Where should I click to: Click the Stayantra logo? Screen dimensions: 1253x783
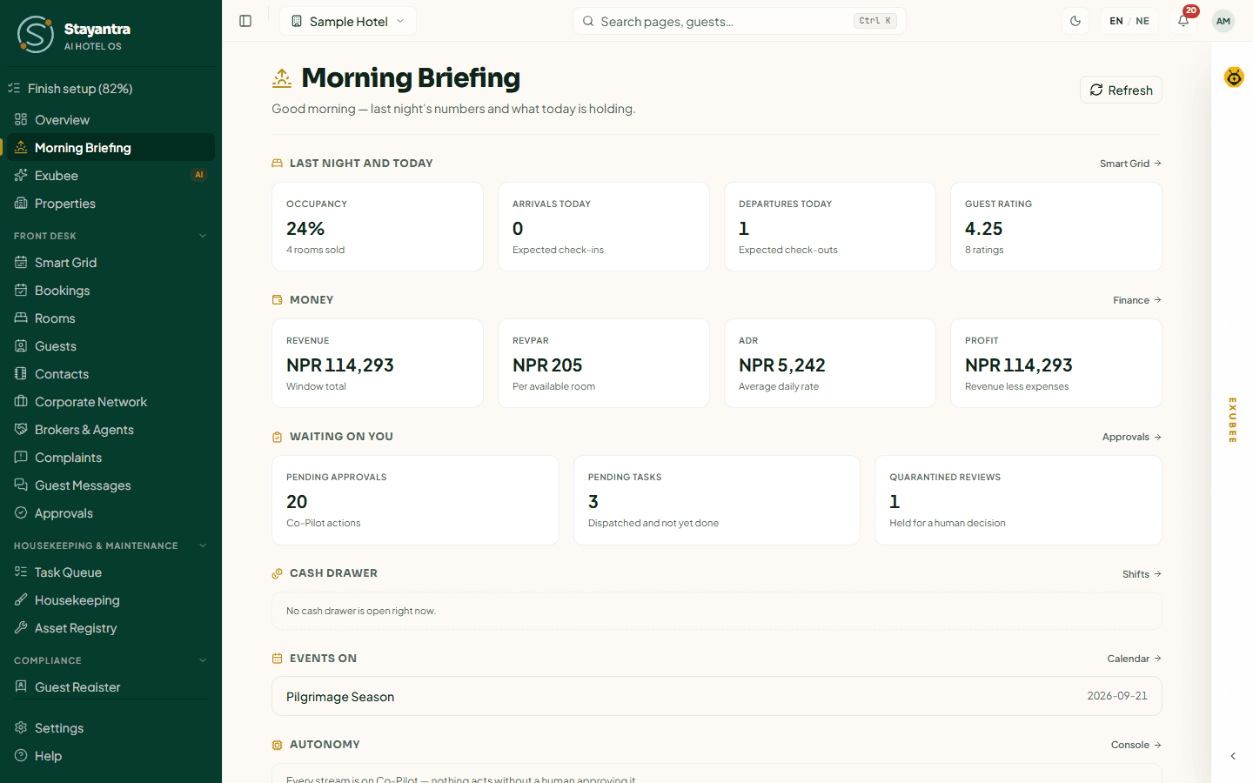click(36, 34)
